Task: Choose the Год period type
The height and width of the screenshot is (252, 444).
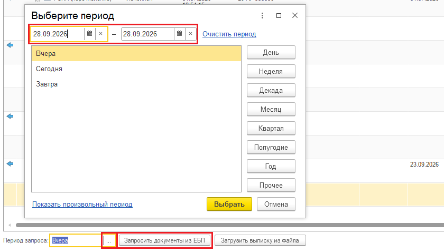Action: click(271, 166)
